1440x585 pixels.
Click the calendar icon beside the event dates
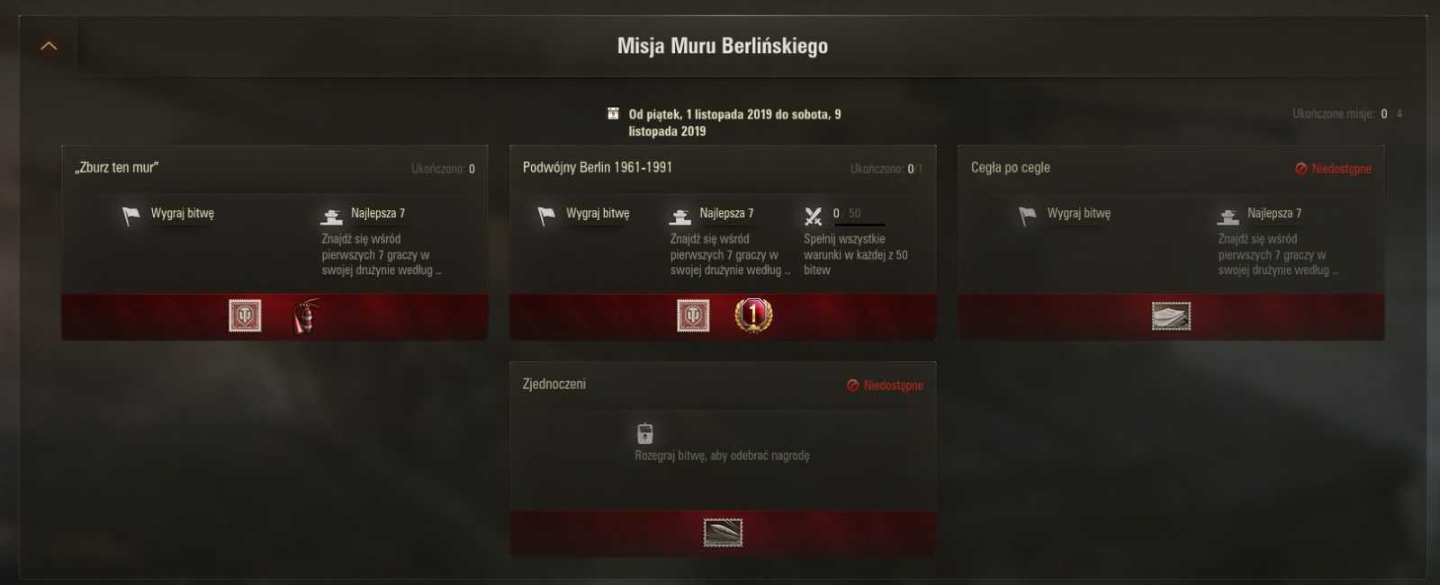click(x=613, y=114)
